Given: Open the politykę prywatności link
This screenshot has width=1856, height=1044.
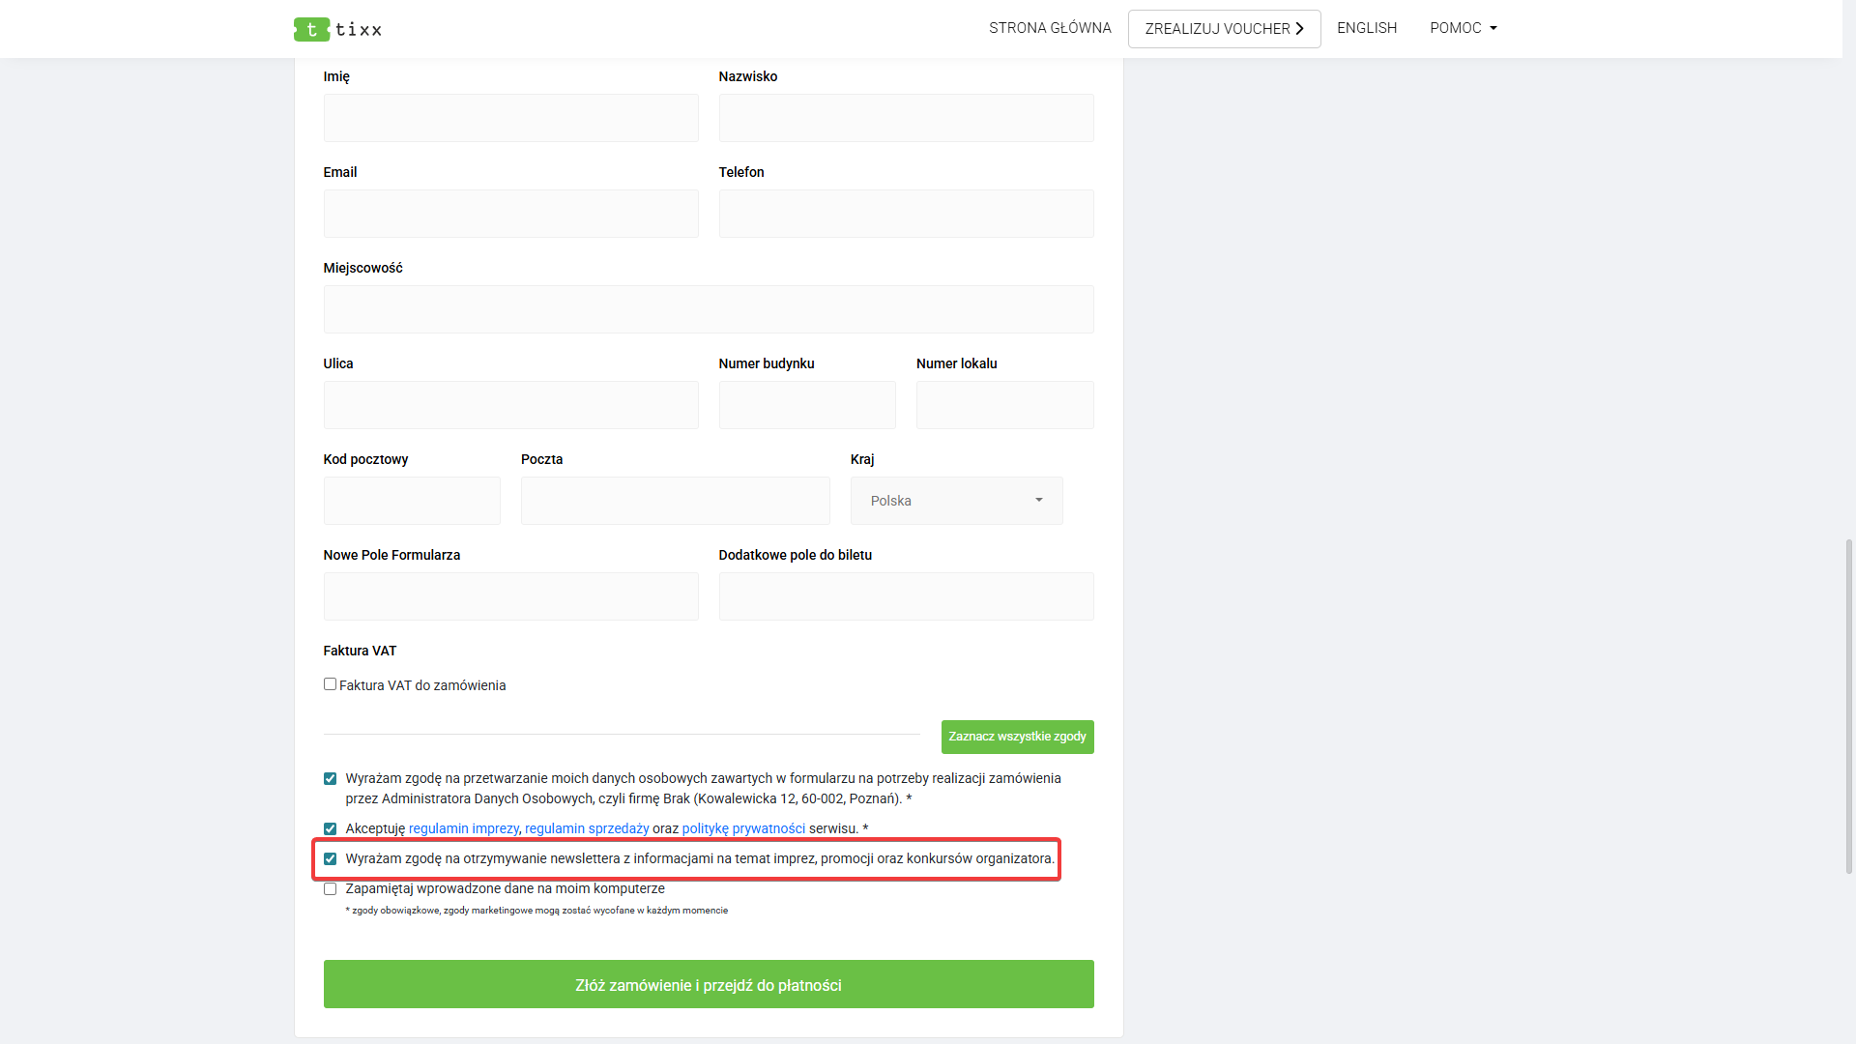Looking at the screenshot, I should click(743, 828).
